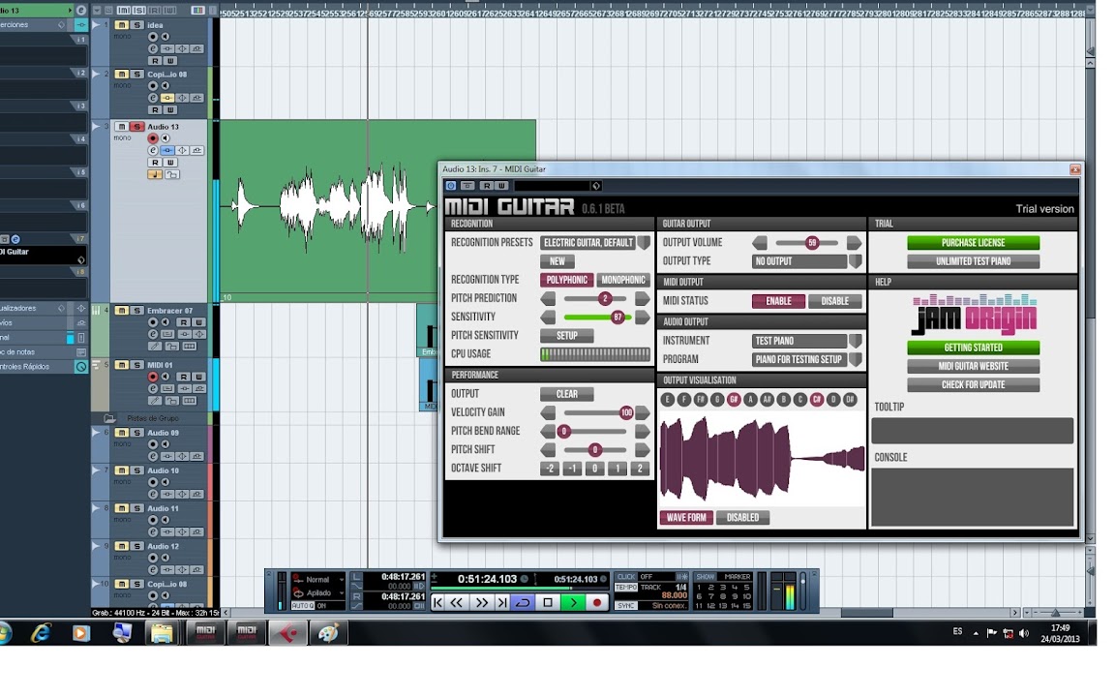This screenshot has height=697, width=1115.
Task: Start playback with the green Play button
Action: click(x=574, y=602)
